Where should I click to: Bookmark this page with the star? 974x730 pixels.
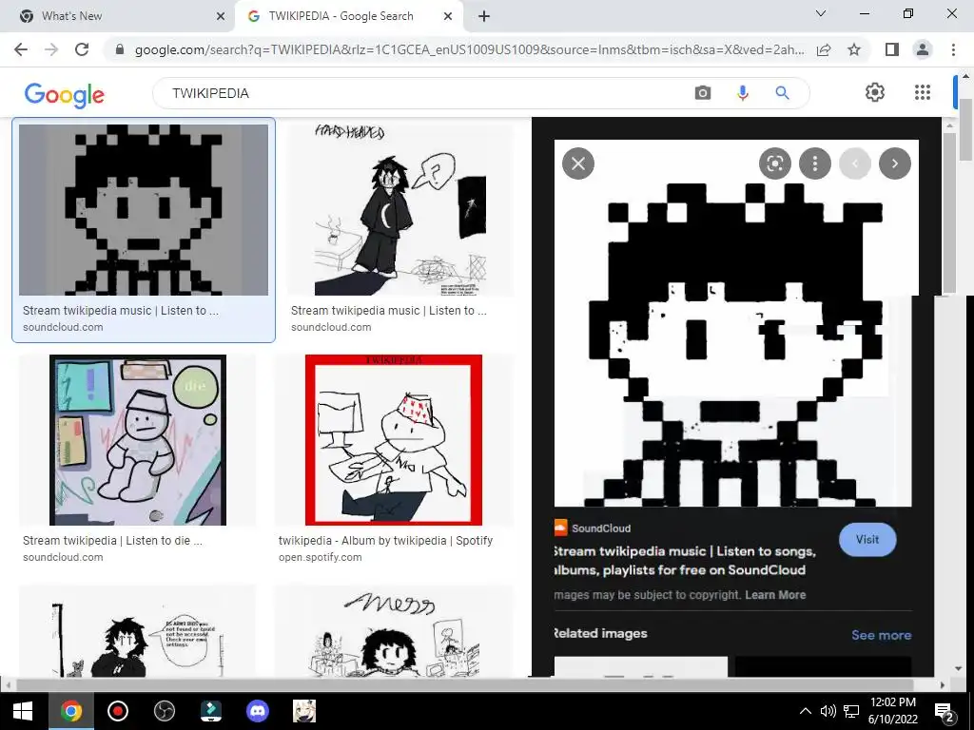[x=854, y=49]
